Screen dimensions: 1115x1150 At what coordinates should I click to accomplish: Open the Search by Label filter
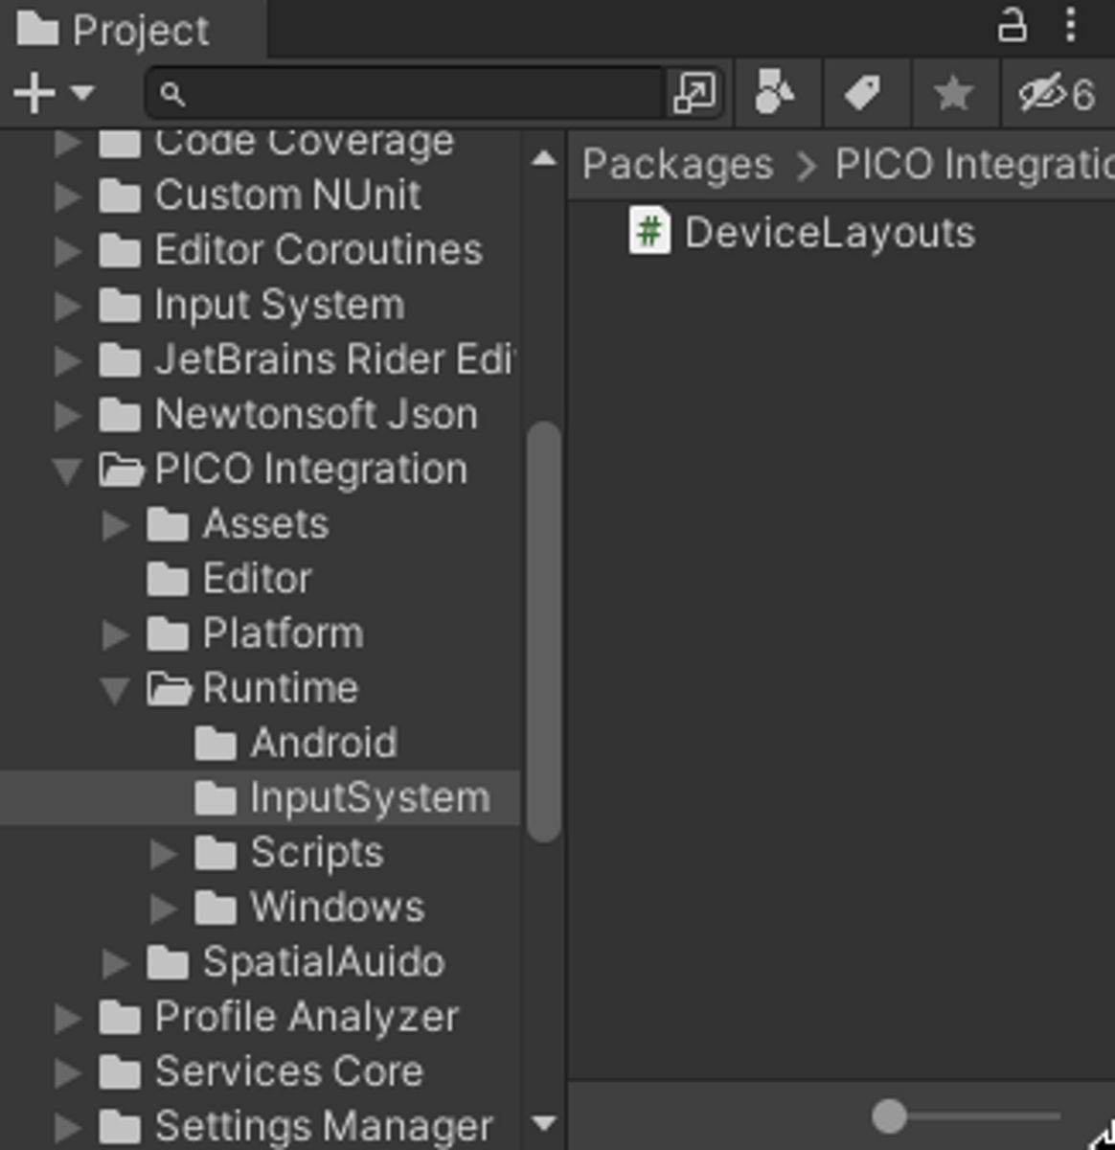863,93
